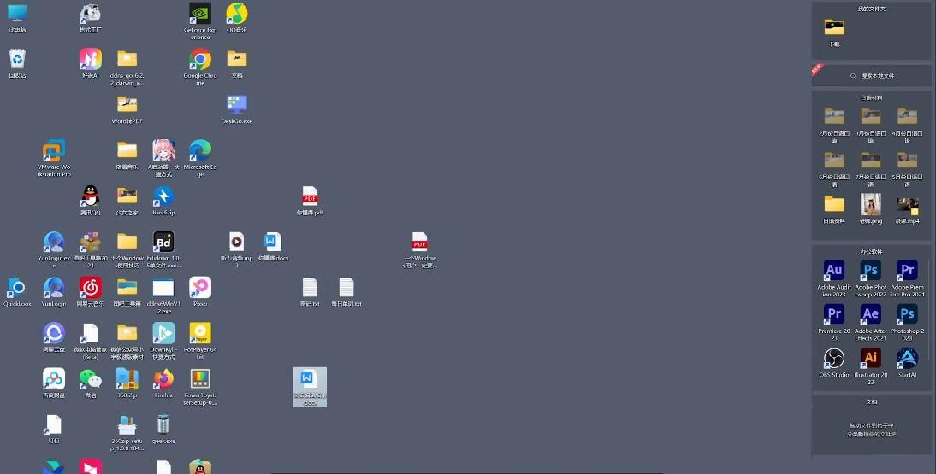Launch Photoshop 2023 from the panel
This screenshot has width=936, height=474.
coord(908,314)
